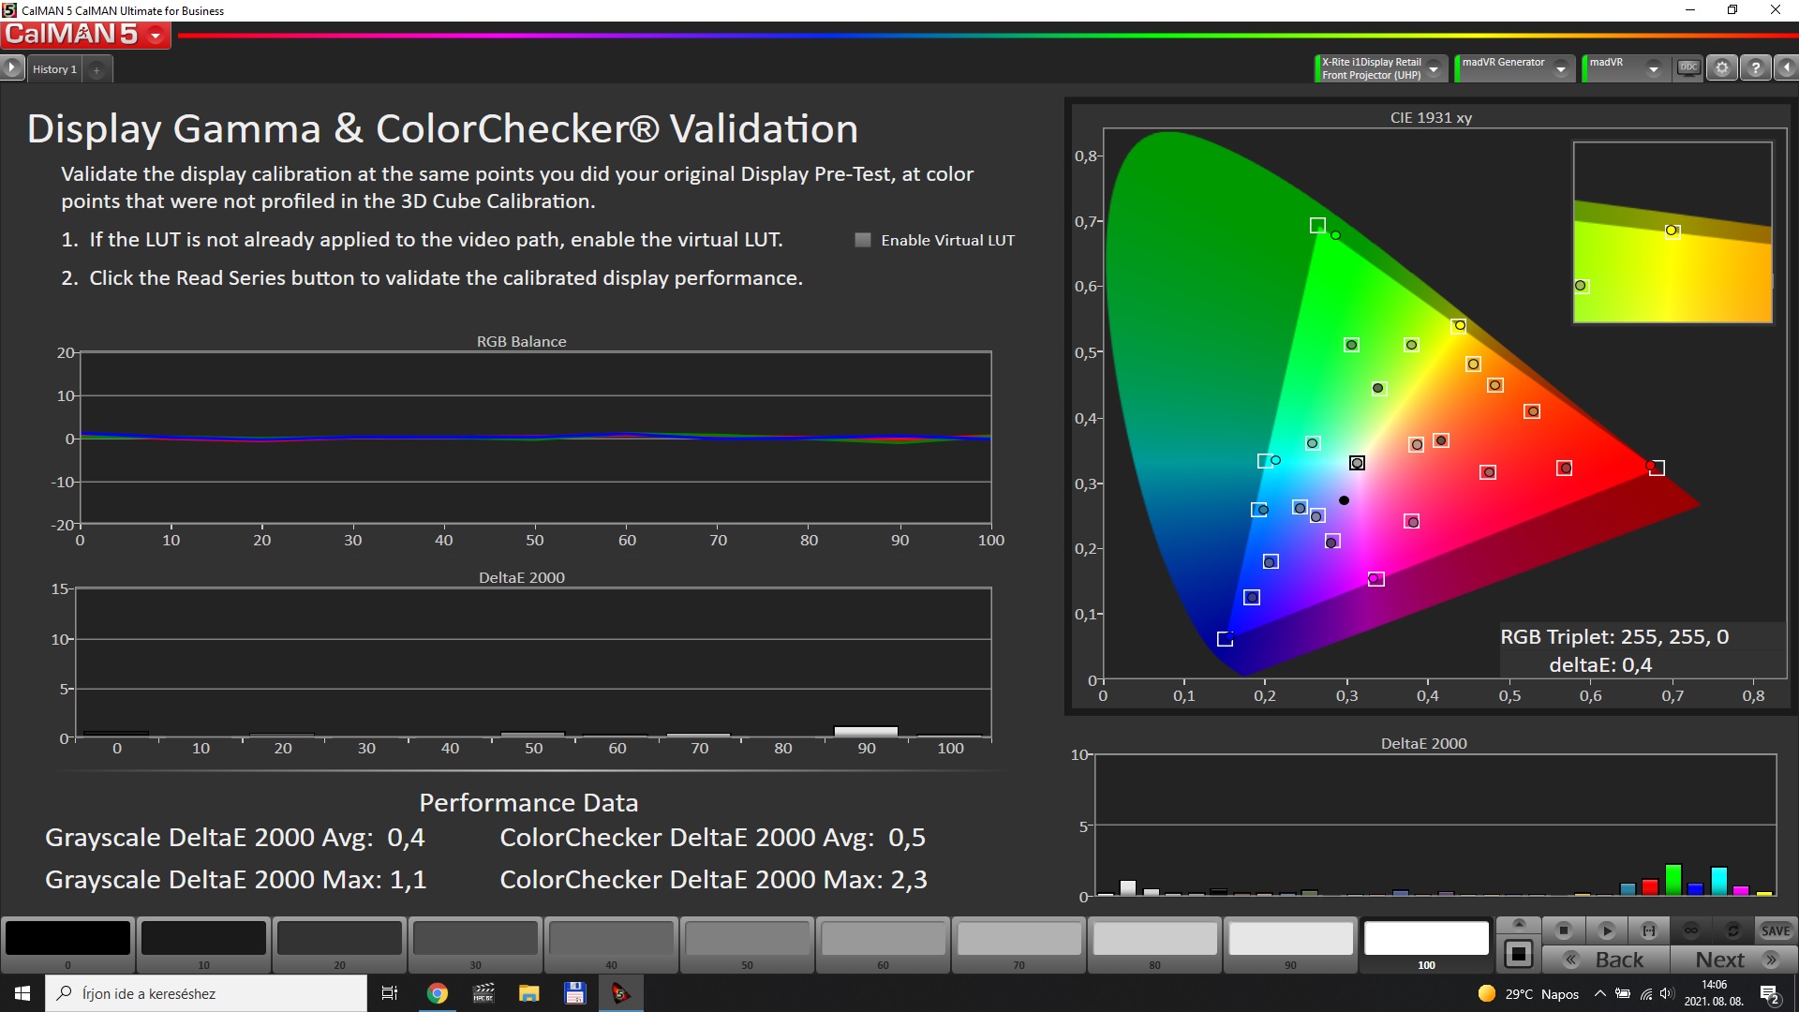The image size is (1799, 1012).
Task: Add a new history tab
Action: (x=97, y=69)
